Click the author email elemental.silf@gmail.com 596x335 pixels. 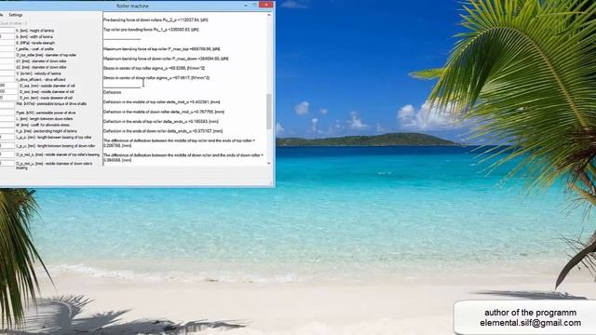[x=530, y=323]
